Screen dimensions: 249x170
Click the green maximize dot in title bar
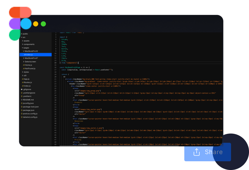(43, 24)
